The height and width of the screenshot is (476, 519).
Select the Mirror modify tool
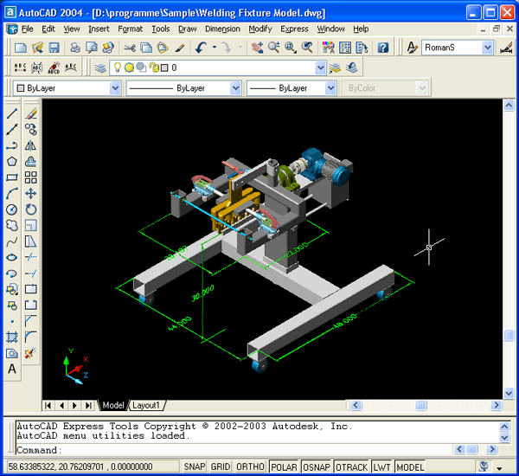tap(31, 145)
